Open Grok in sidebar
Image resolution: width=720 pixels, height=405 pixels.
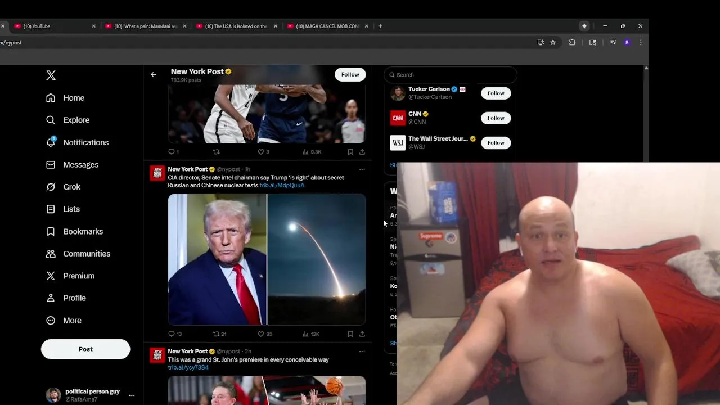(64, 187)
